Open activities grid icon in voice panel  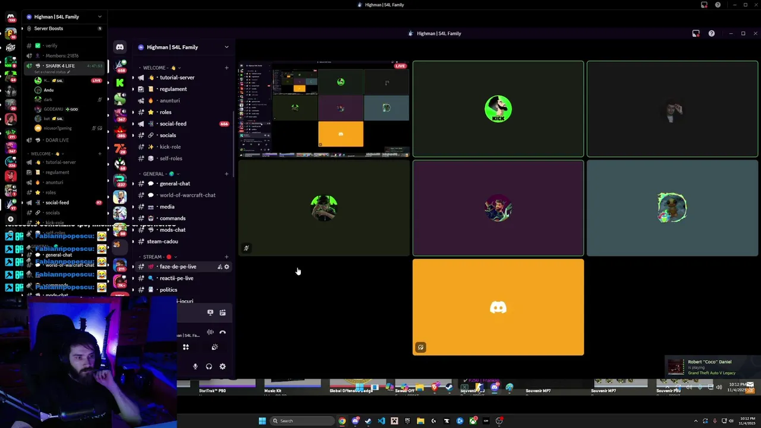[x=186, y=347]
